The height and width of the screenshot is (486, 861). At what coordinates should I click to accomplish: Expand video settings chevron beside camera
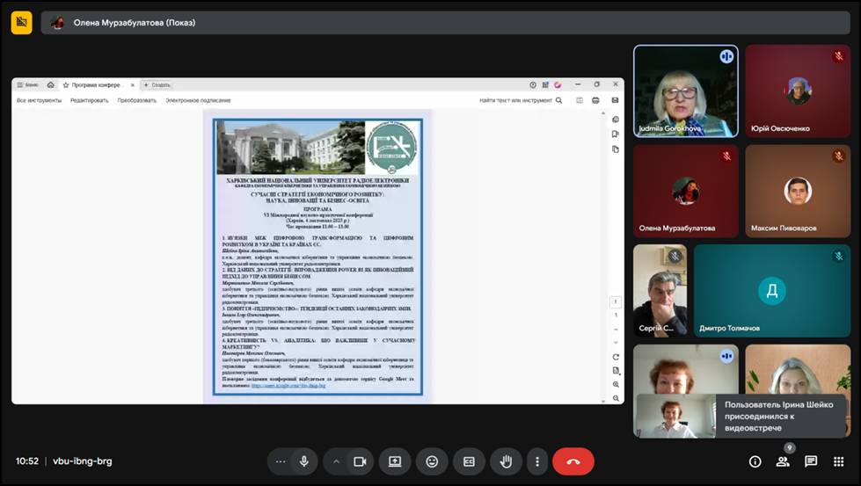coord(335,461)
